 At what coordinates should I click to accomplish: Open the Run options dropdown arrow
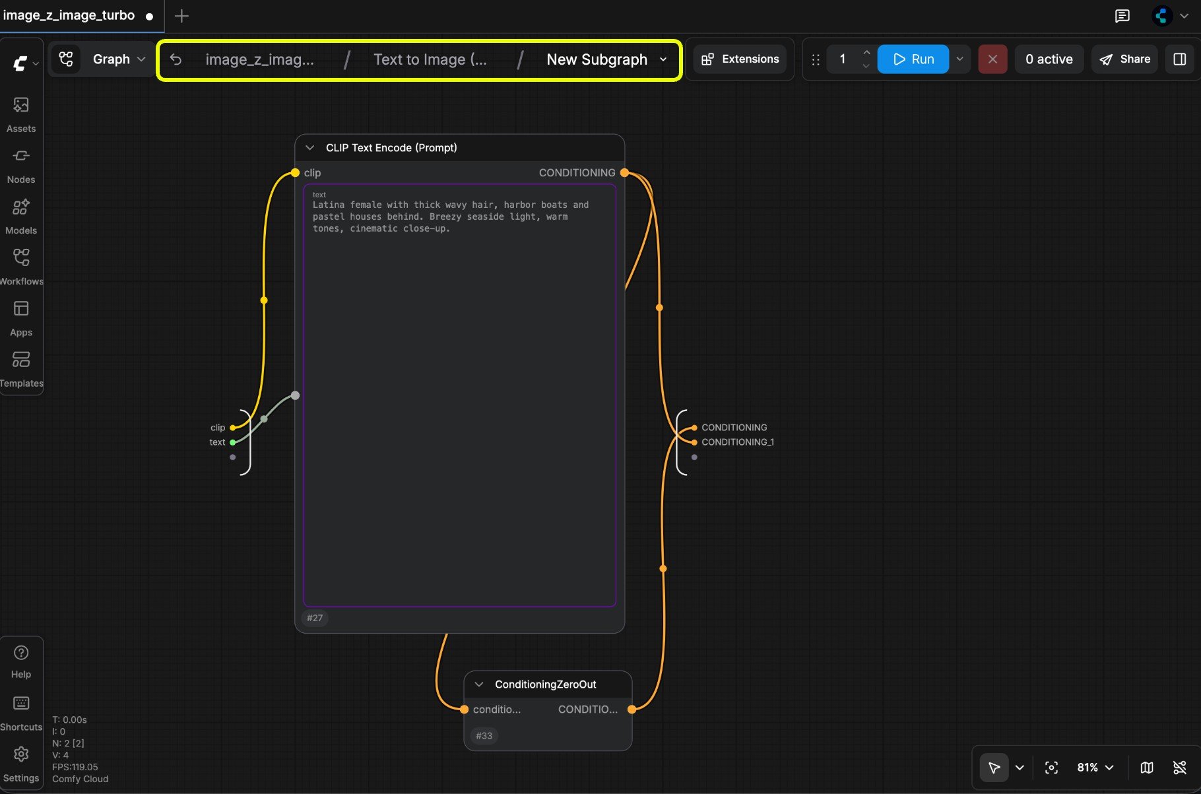coord(959,59)
